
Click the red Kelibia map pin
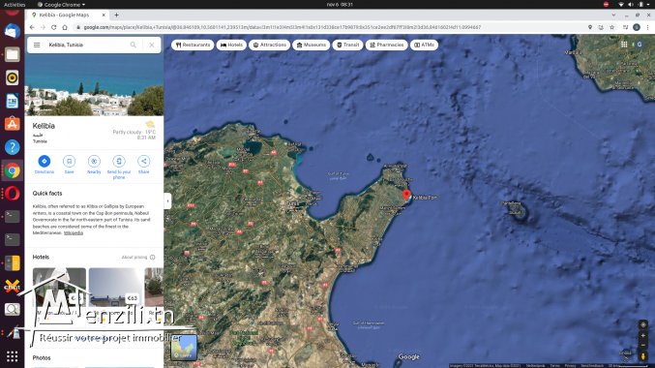click(406, 196)
